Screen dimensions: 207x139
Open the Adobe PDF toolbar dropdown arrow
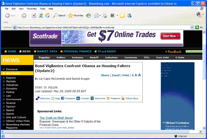click(x=203, y=15)
